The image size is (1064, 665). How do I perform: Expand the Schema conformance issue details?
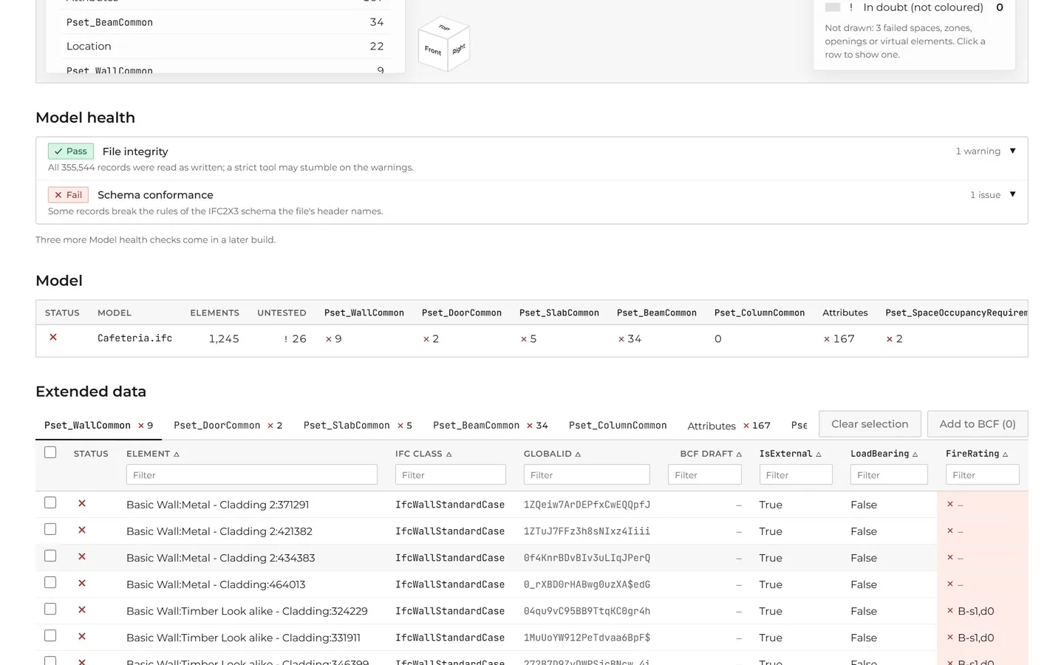tap(1013, 194)
